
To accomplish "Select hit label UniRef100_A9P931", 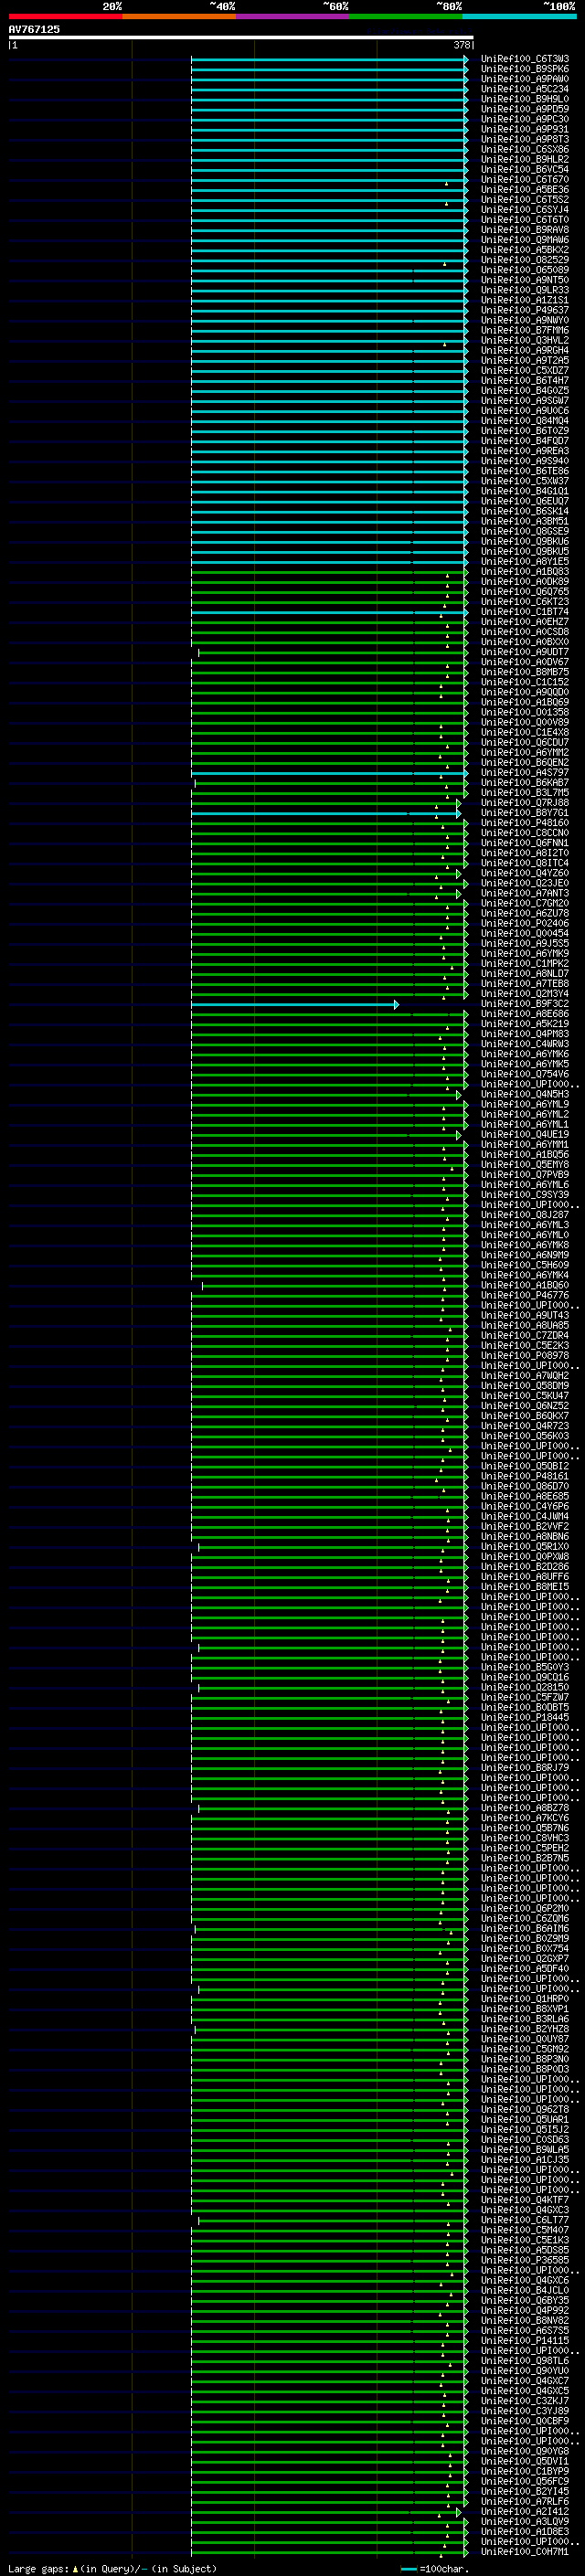I will pos(525,129).
